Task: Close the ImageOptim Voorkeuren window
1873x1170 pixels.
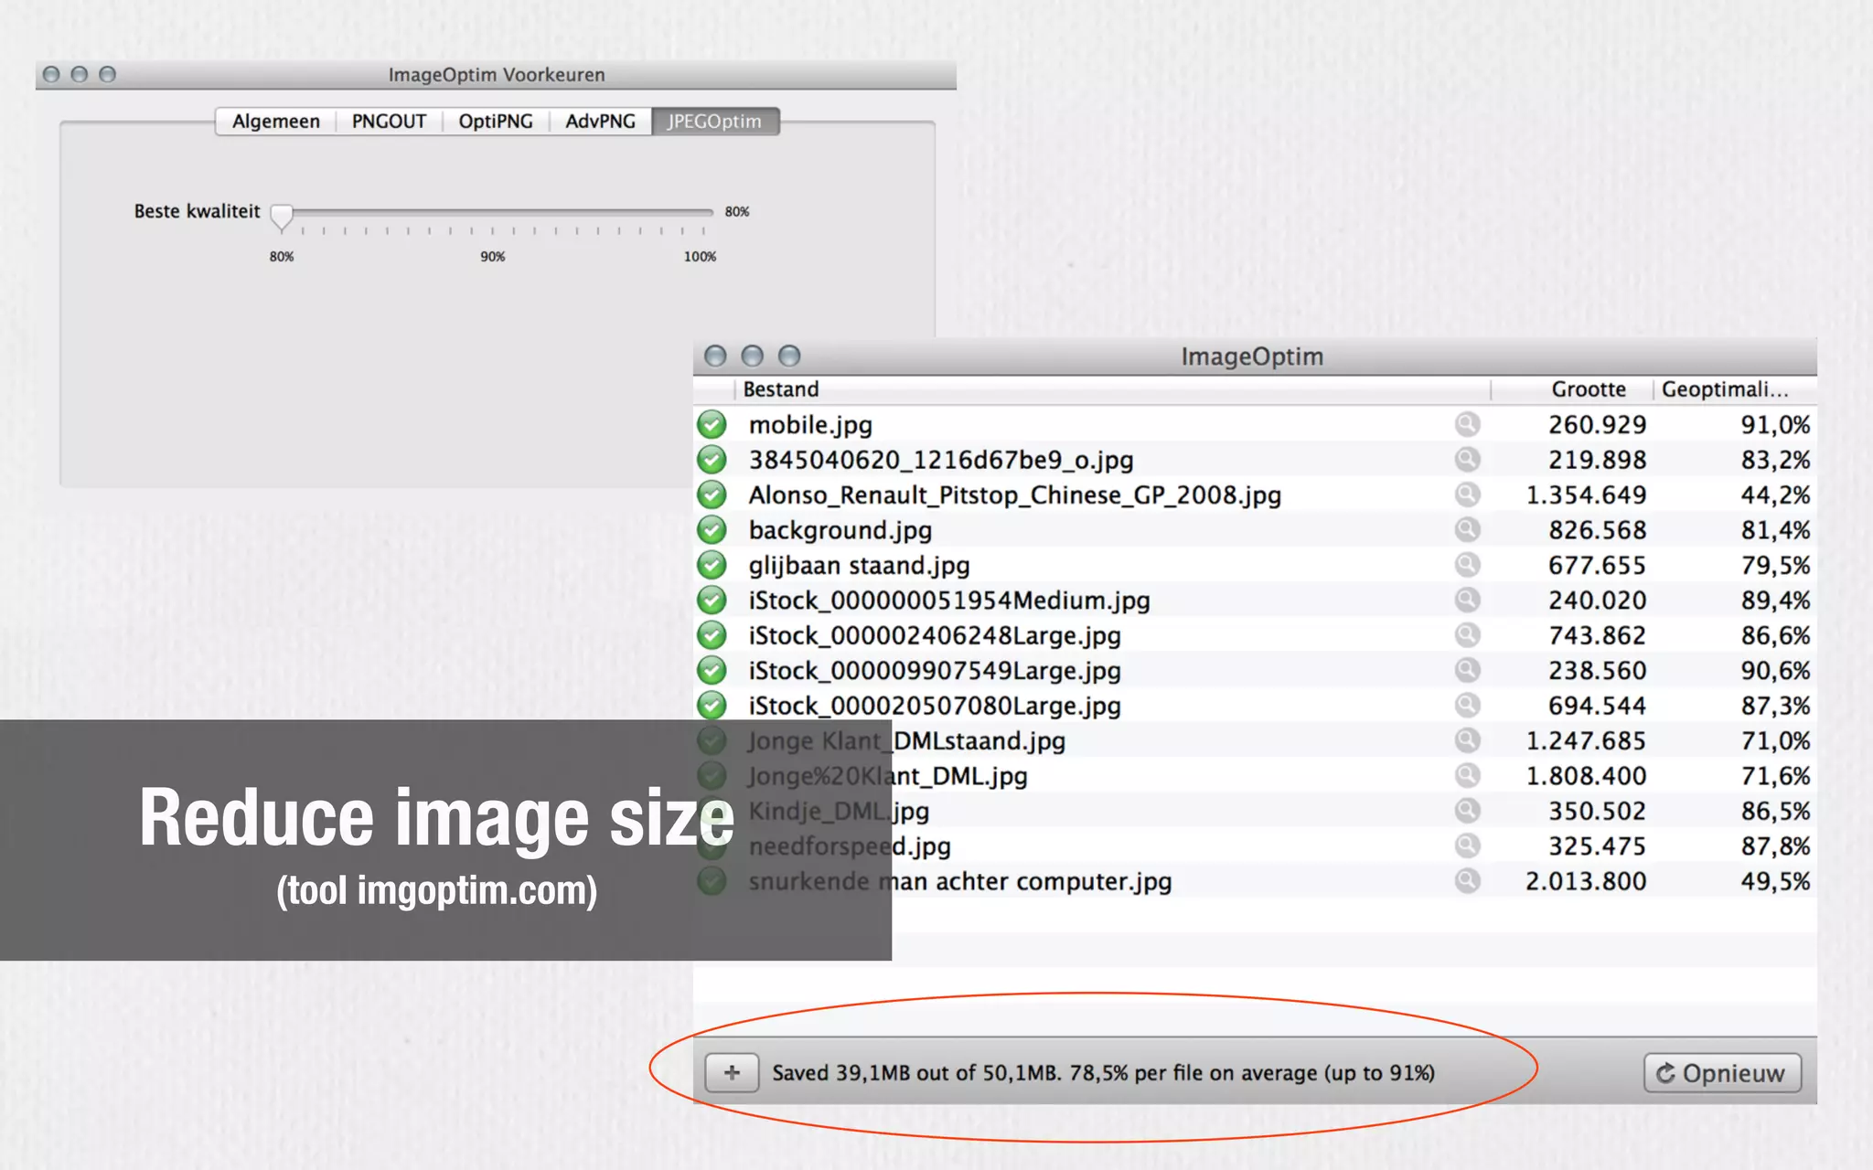Action: (x=51, y=74)
